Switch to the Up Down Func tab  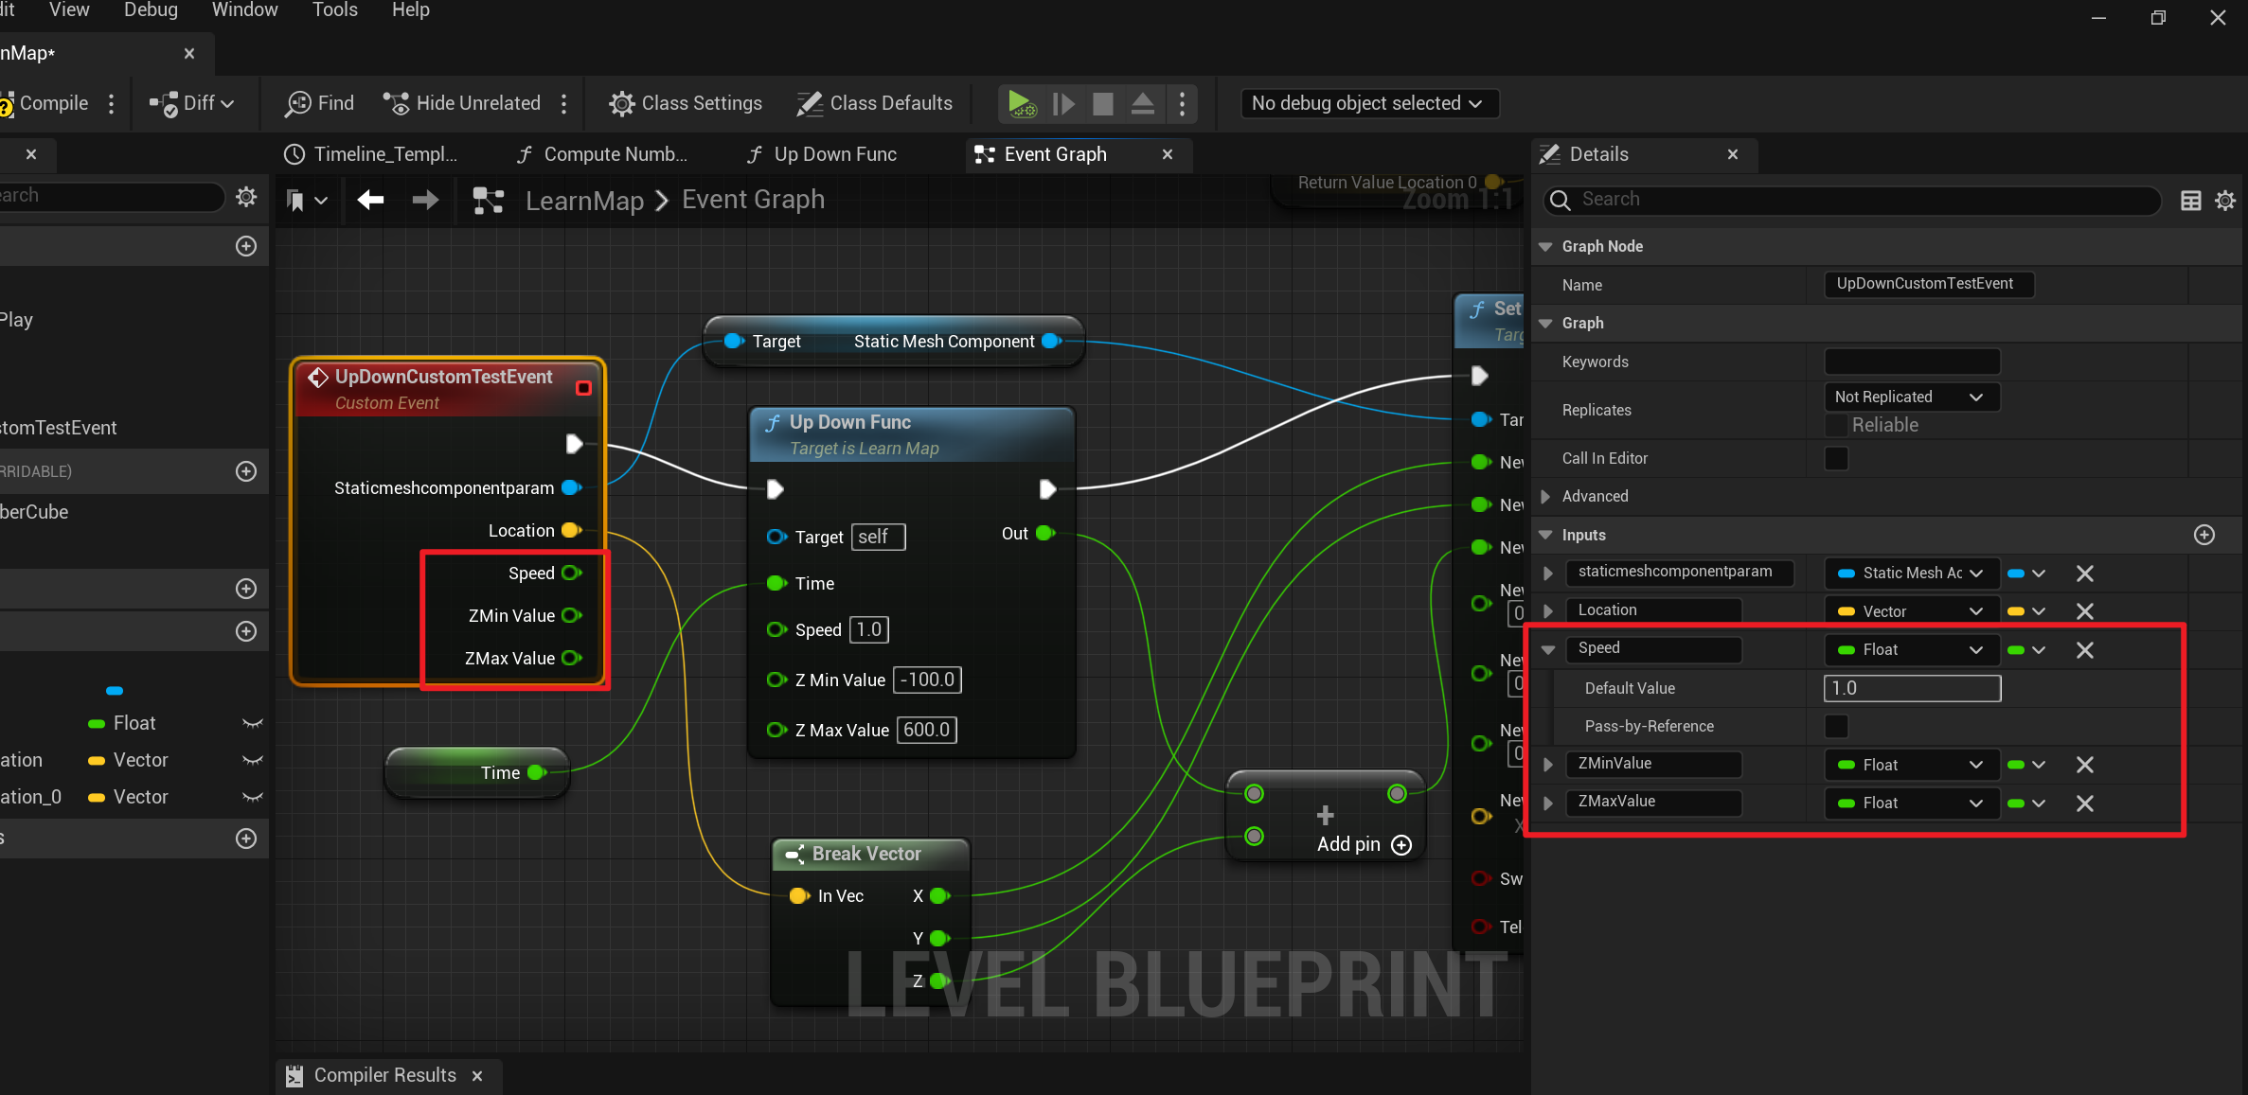[x=823, y=154]
